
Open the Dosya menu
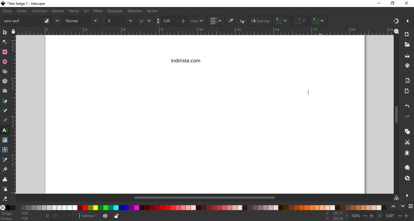pyautogui.click(x=7, y=11)
